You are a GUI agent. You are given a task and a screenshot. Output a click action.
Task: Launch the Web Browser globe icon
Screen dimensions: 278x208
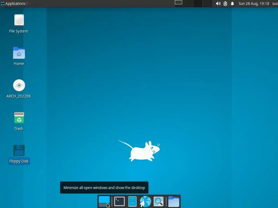[146, 201]
